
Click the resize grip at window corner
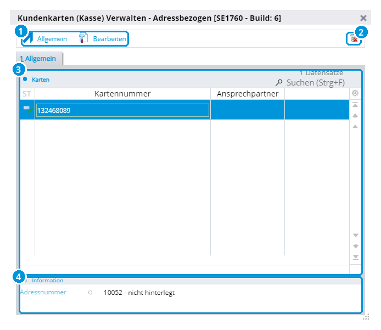[x=366, y=317]
